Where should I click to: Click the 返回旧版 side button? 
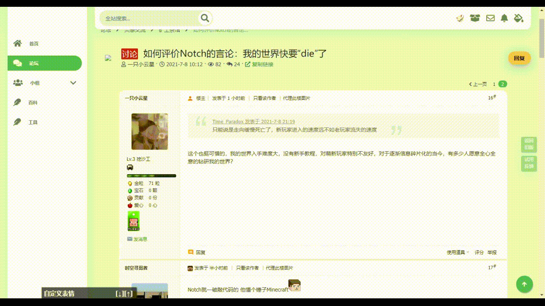529,144
